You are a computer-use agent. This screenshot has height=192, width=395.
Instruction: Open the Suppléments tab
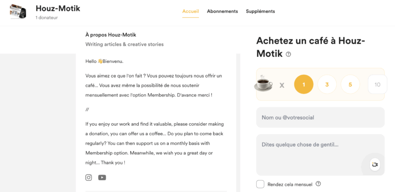[x=261, y=11]
